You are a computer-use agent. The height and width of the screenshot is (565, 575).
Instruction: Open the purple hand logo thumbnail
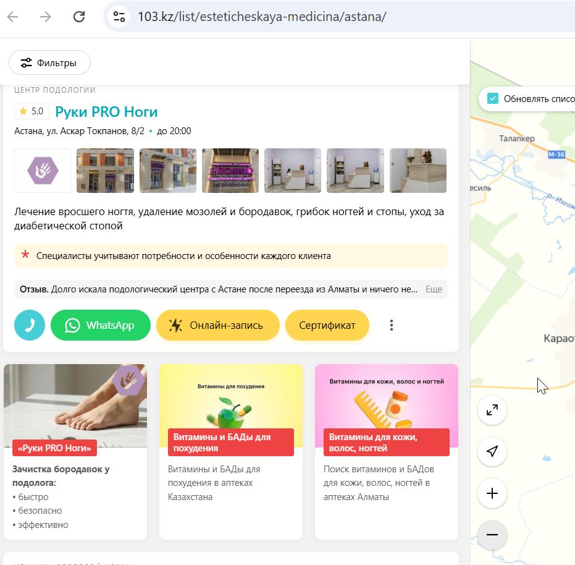coord(43,171)
